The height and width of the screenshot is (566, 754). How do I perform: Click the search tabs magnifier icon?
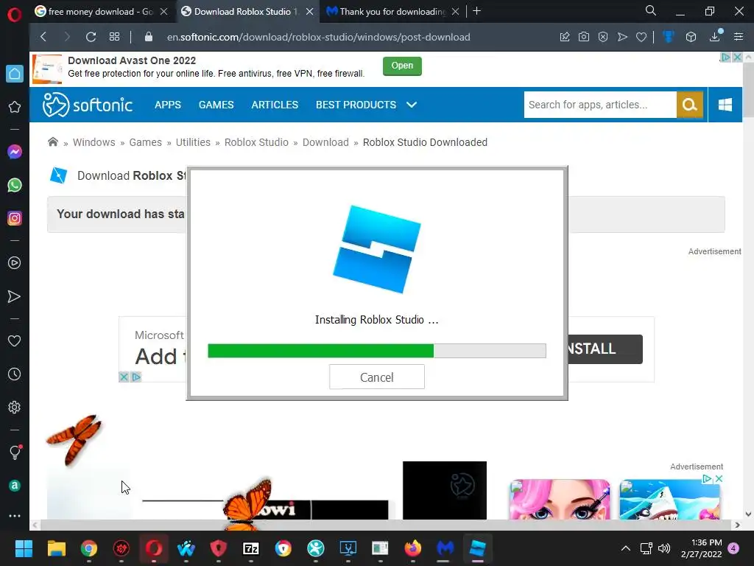tap(651, 10)
